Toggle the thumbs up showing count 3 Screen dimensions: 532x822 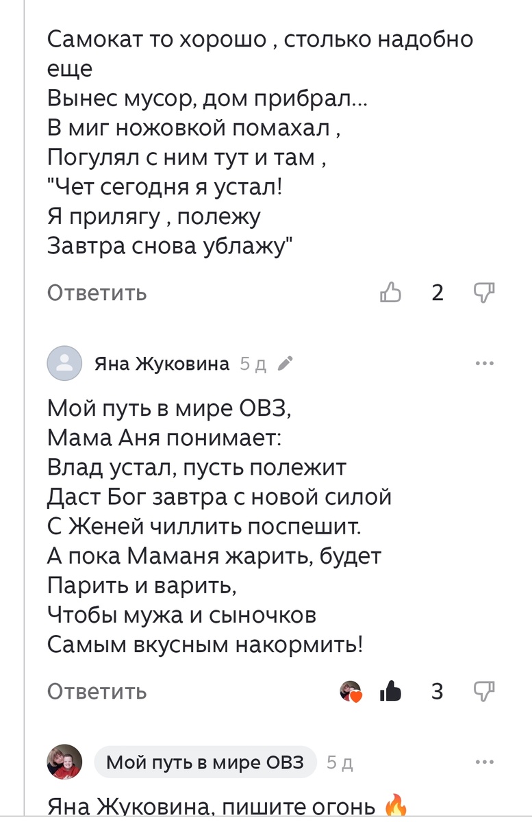pos(390,692)
